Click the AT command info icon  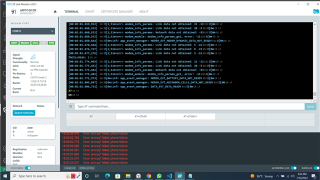[70, 106]
